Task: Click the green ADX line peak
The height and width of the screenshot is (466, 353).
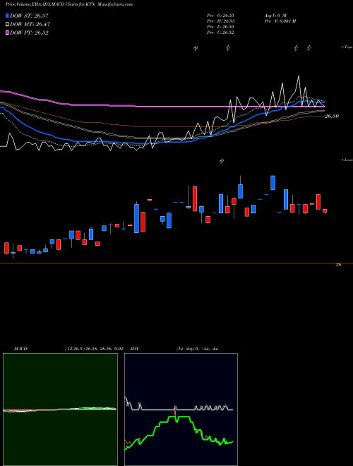Action: [x=179, y=417]
